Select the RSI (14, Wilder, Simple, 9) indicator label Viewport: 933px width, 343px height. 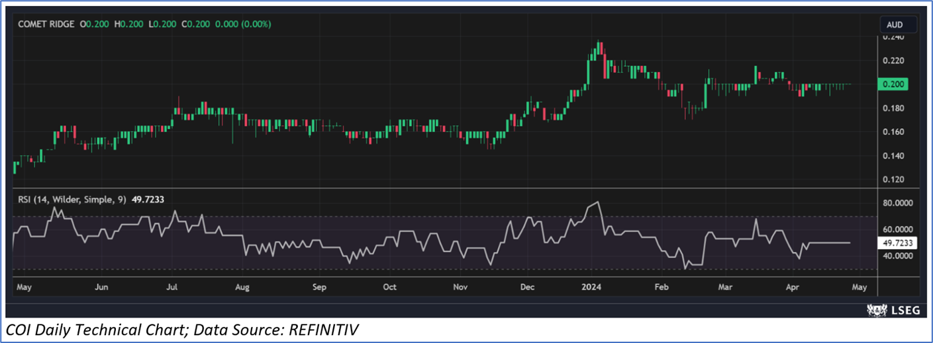(x=73, y=199)
